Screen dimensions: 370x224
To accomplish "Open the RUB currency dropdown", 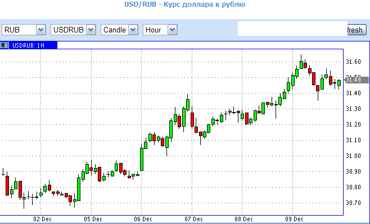I will [x=24, y=30].
